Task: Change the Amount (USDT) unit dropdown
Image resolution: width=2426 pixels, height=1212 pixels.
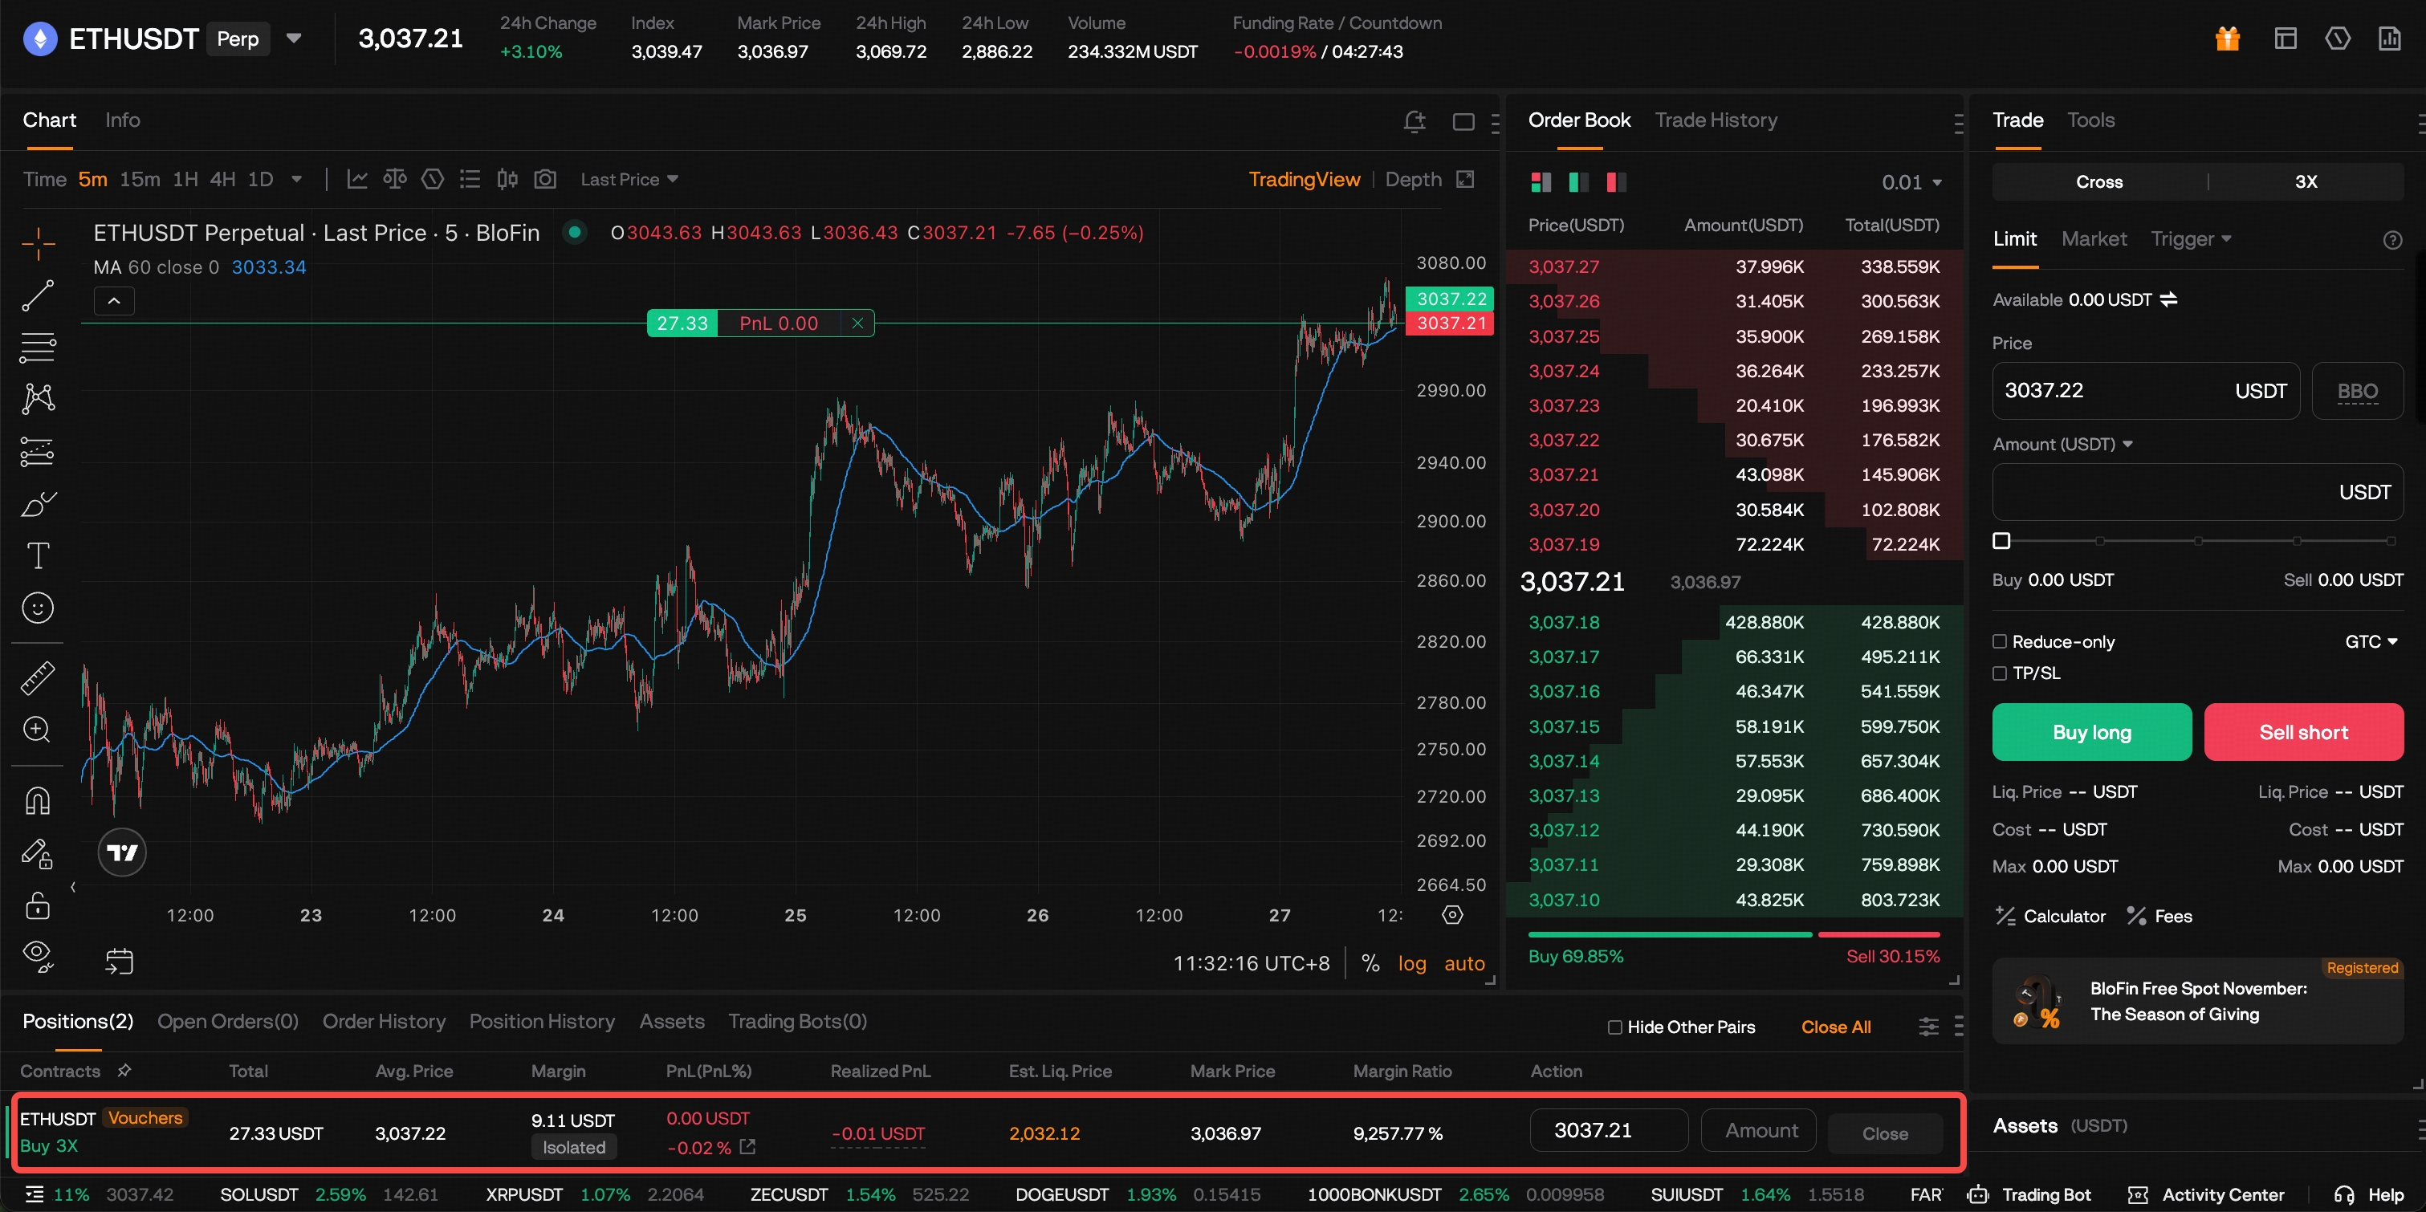Action: tap(2062, 445)
